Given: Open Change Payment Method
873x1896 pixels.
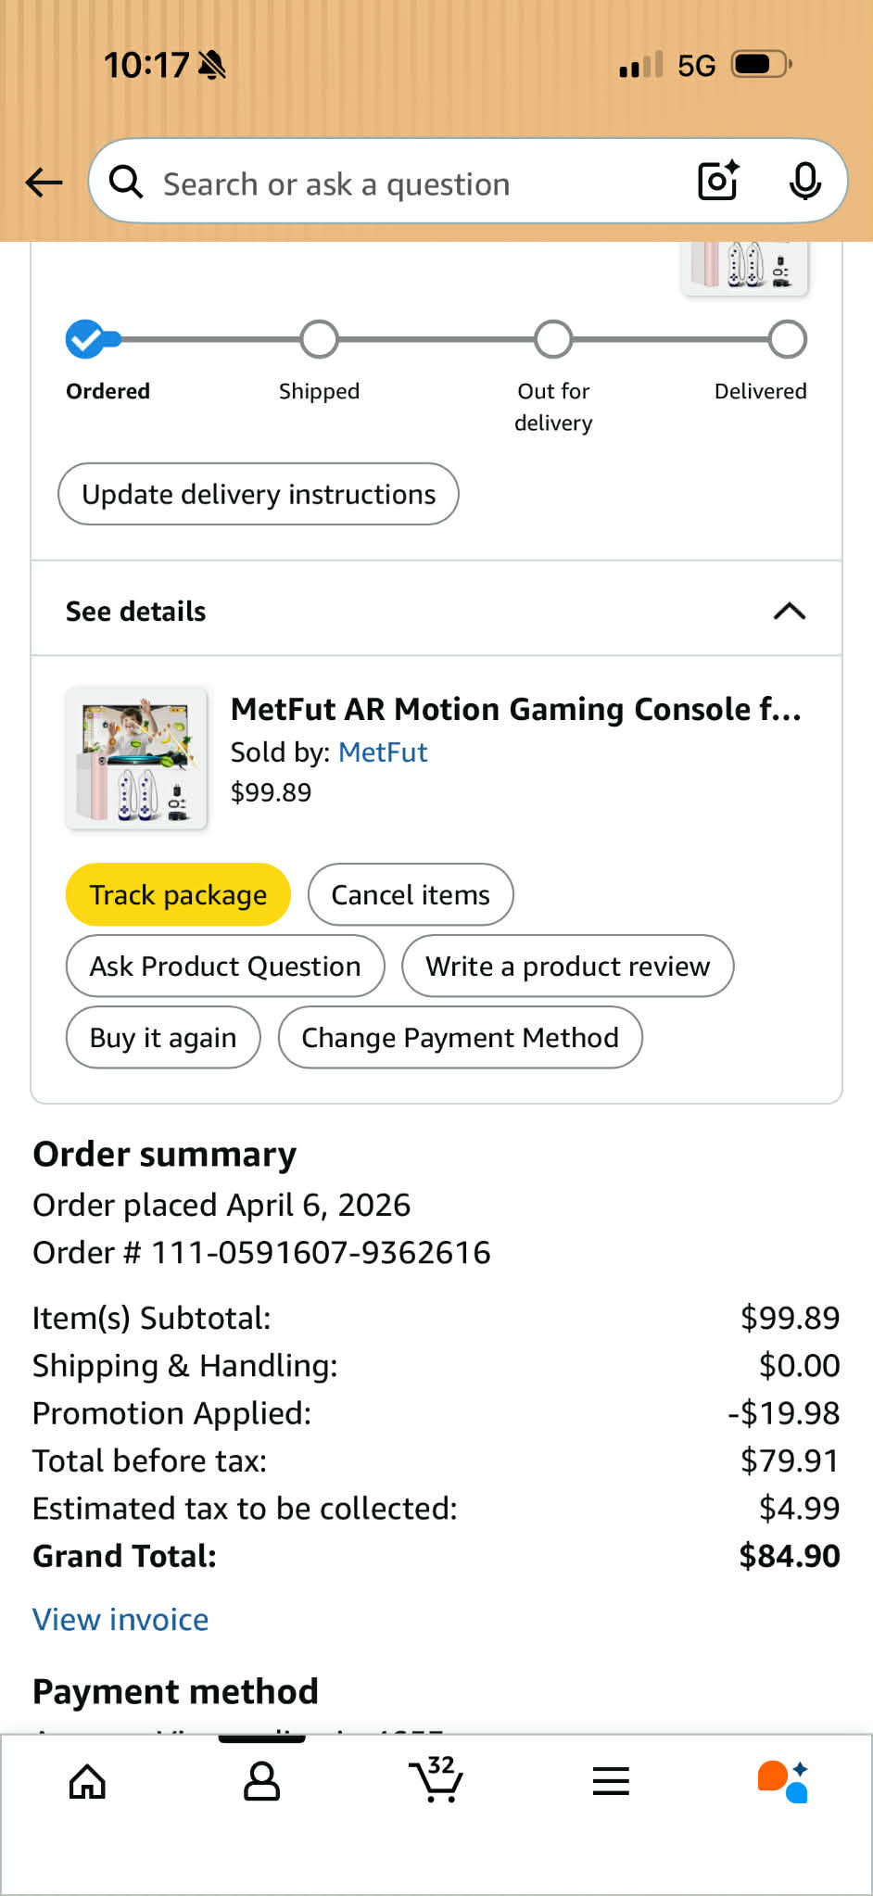Looking at the screenshot, I should coord(460,1037).
